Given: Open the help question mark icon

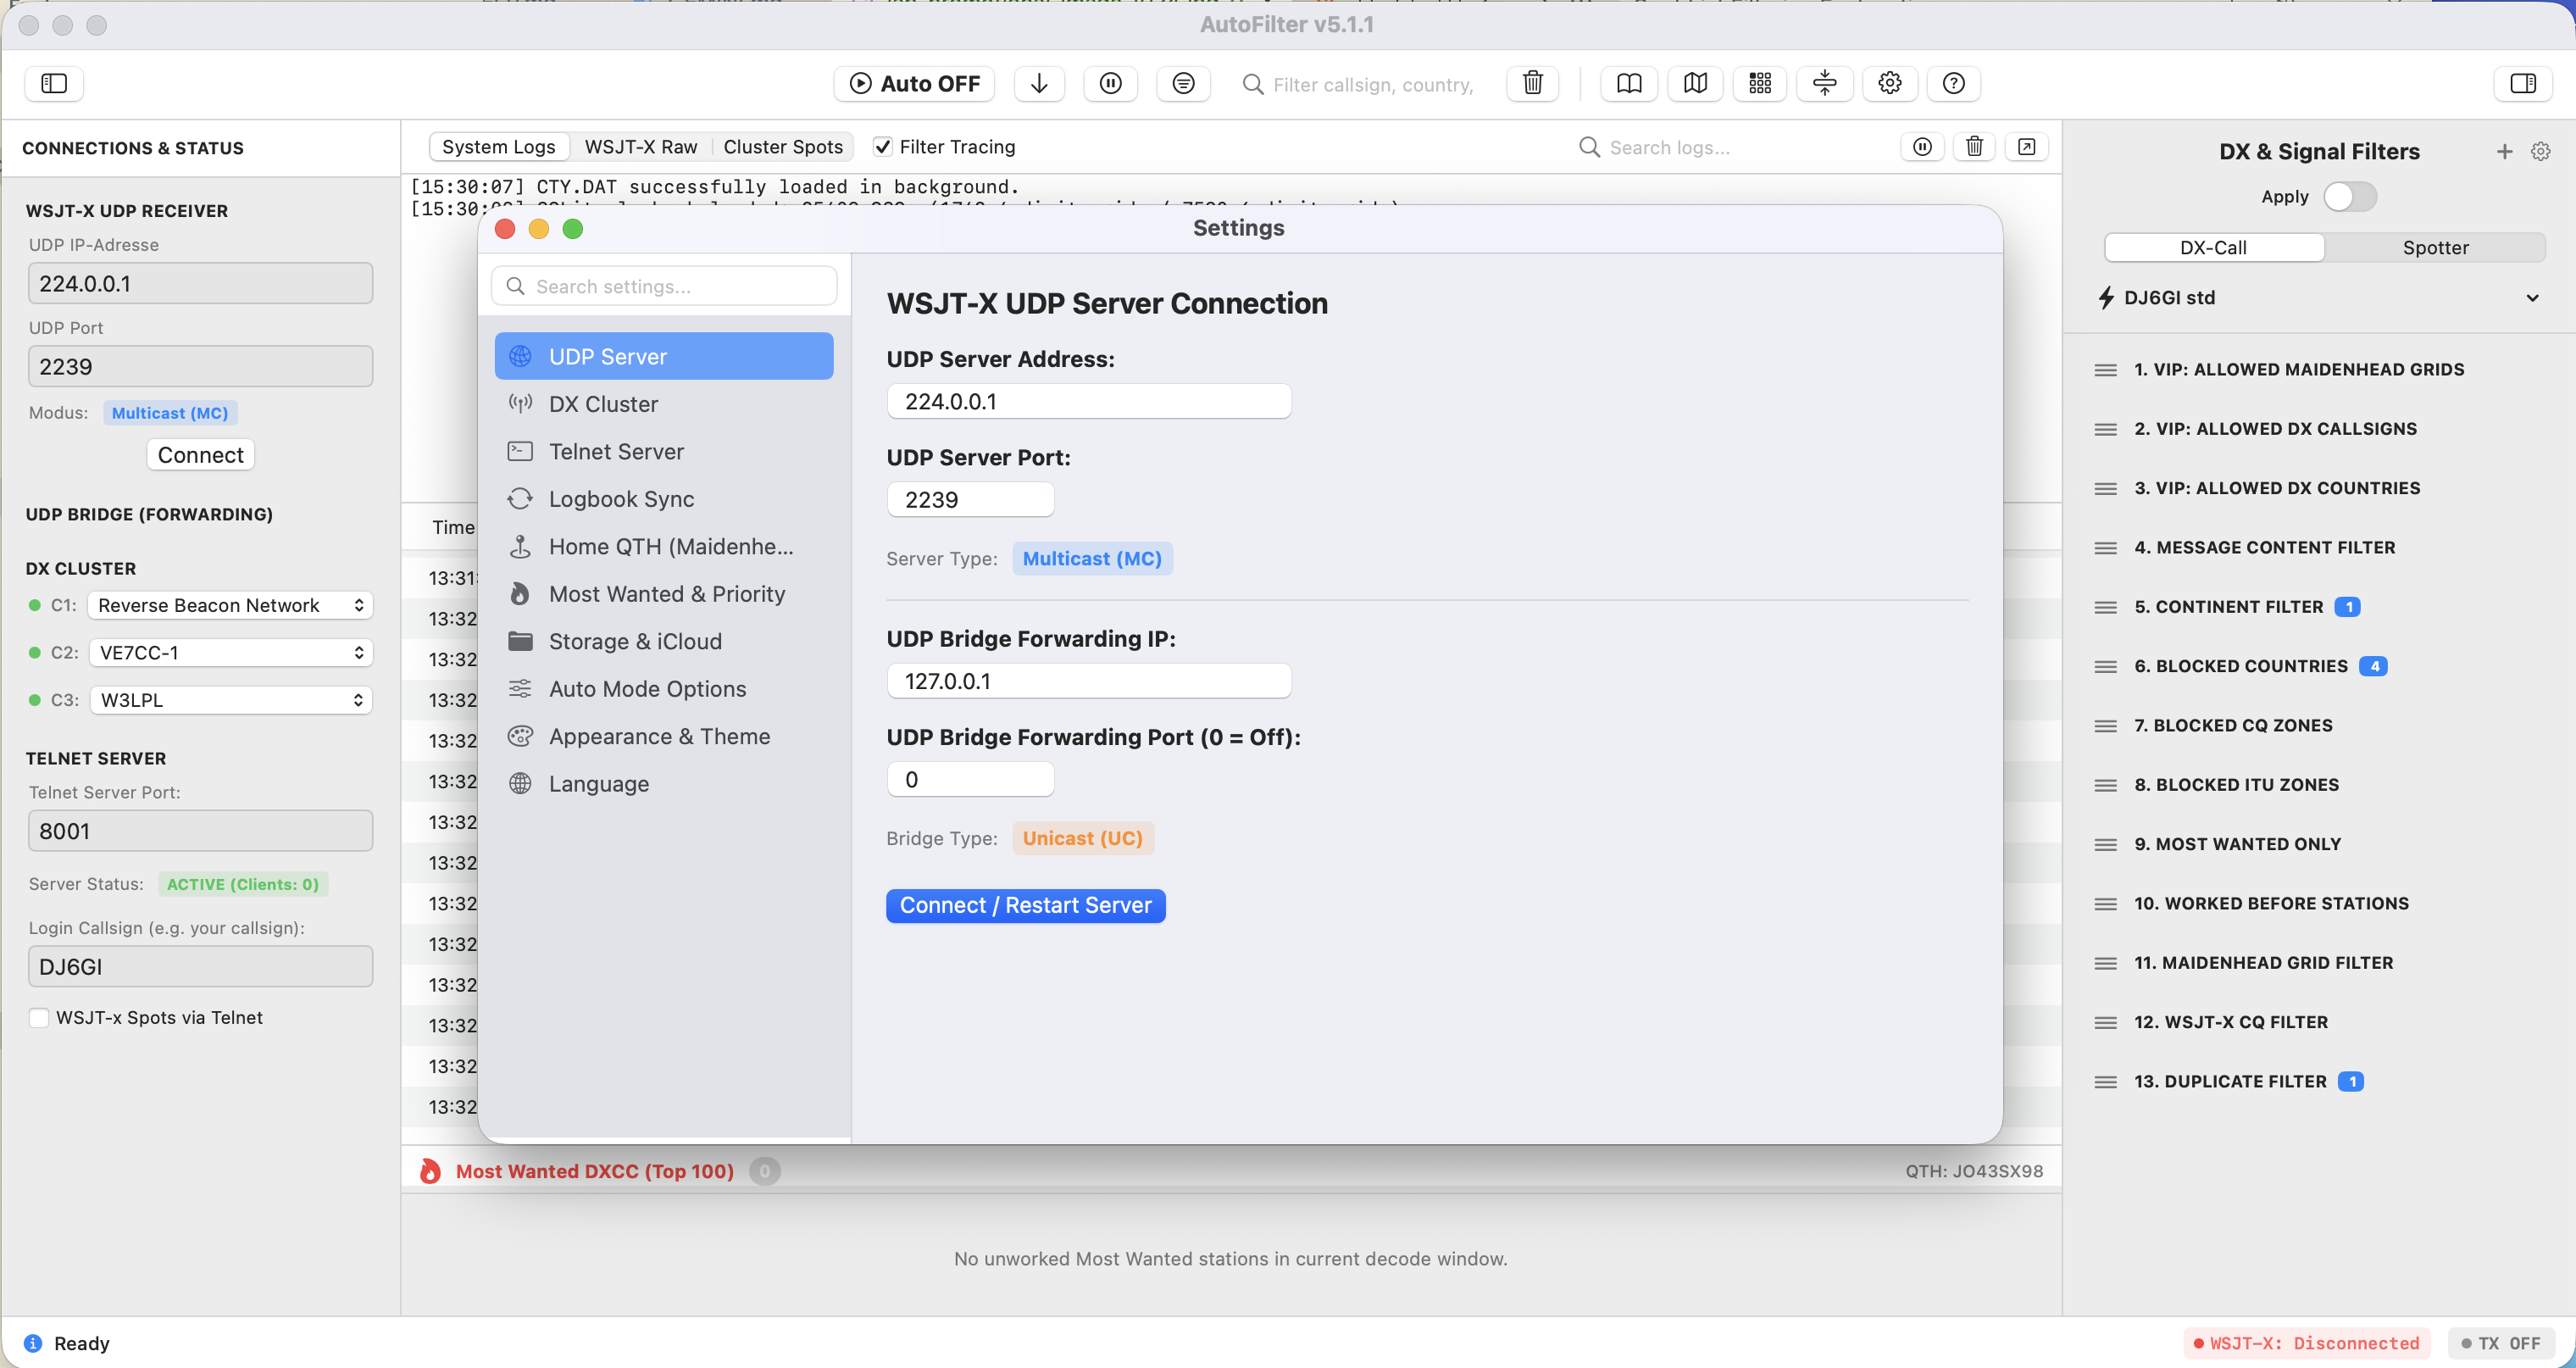Looking at the screenshot, I should tap(1954, 84).
